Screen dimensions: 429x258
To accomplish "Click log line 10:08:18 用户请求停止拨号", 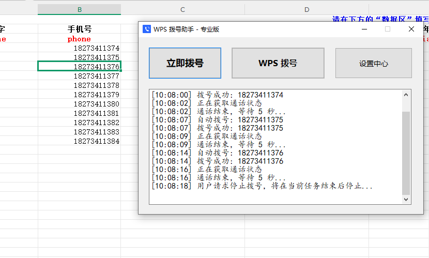I will click(x=262, y=186).
